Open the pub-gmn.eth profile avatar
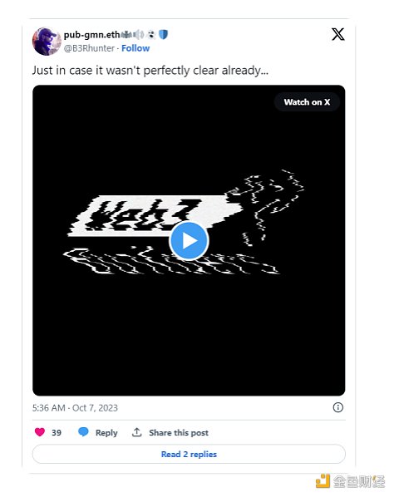 coord(47,42)
